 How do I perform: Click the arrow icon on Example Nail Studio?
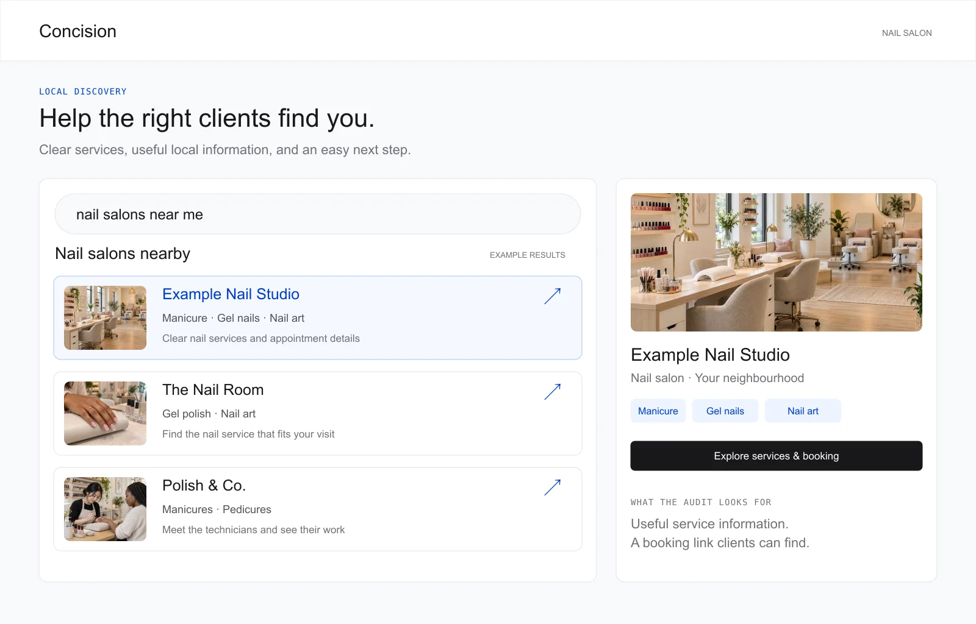click(x=553, y=296)
